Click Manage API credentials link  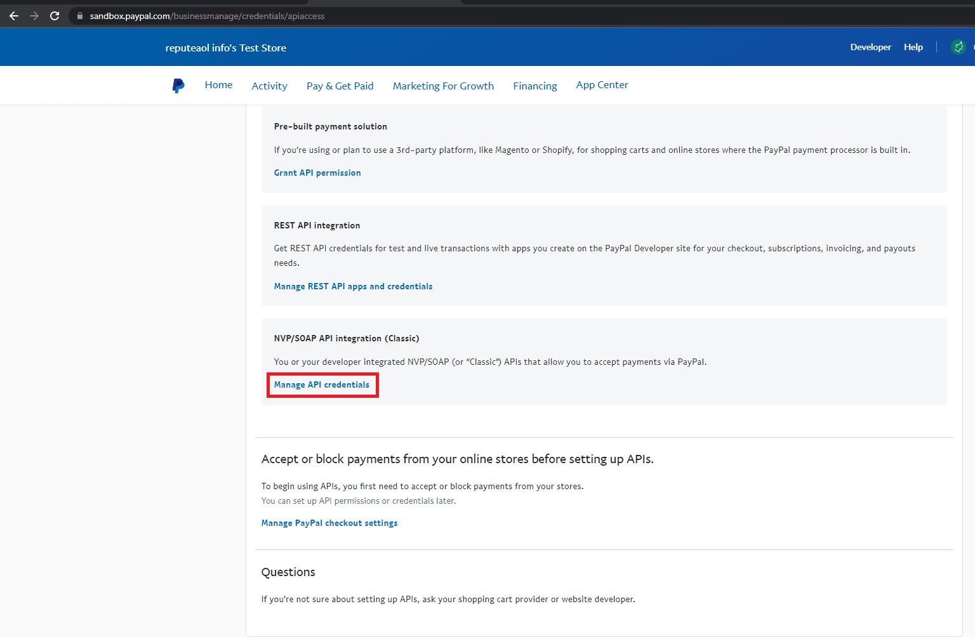(321, 384)
